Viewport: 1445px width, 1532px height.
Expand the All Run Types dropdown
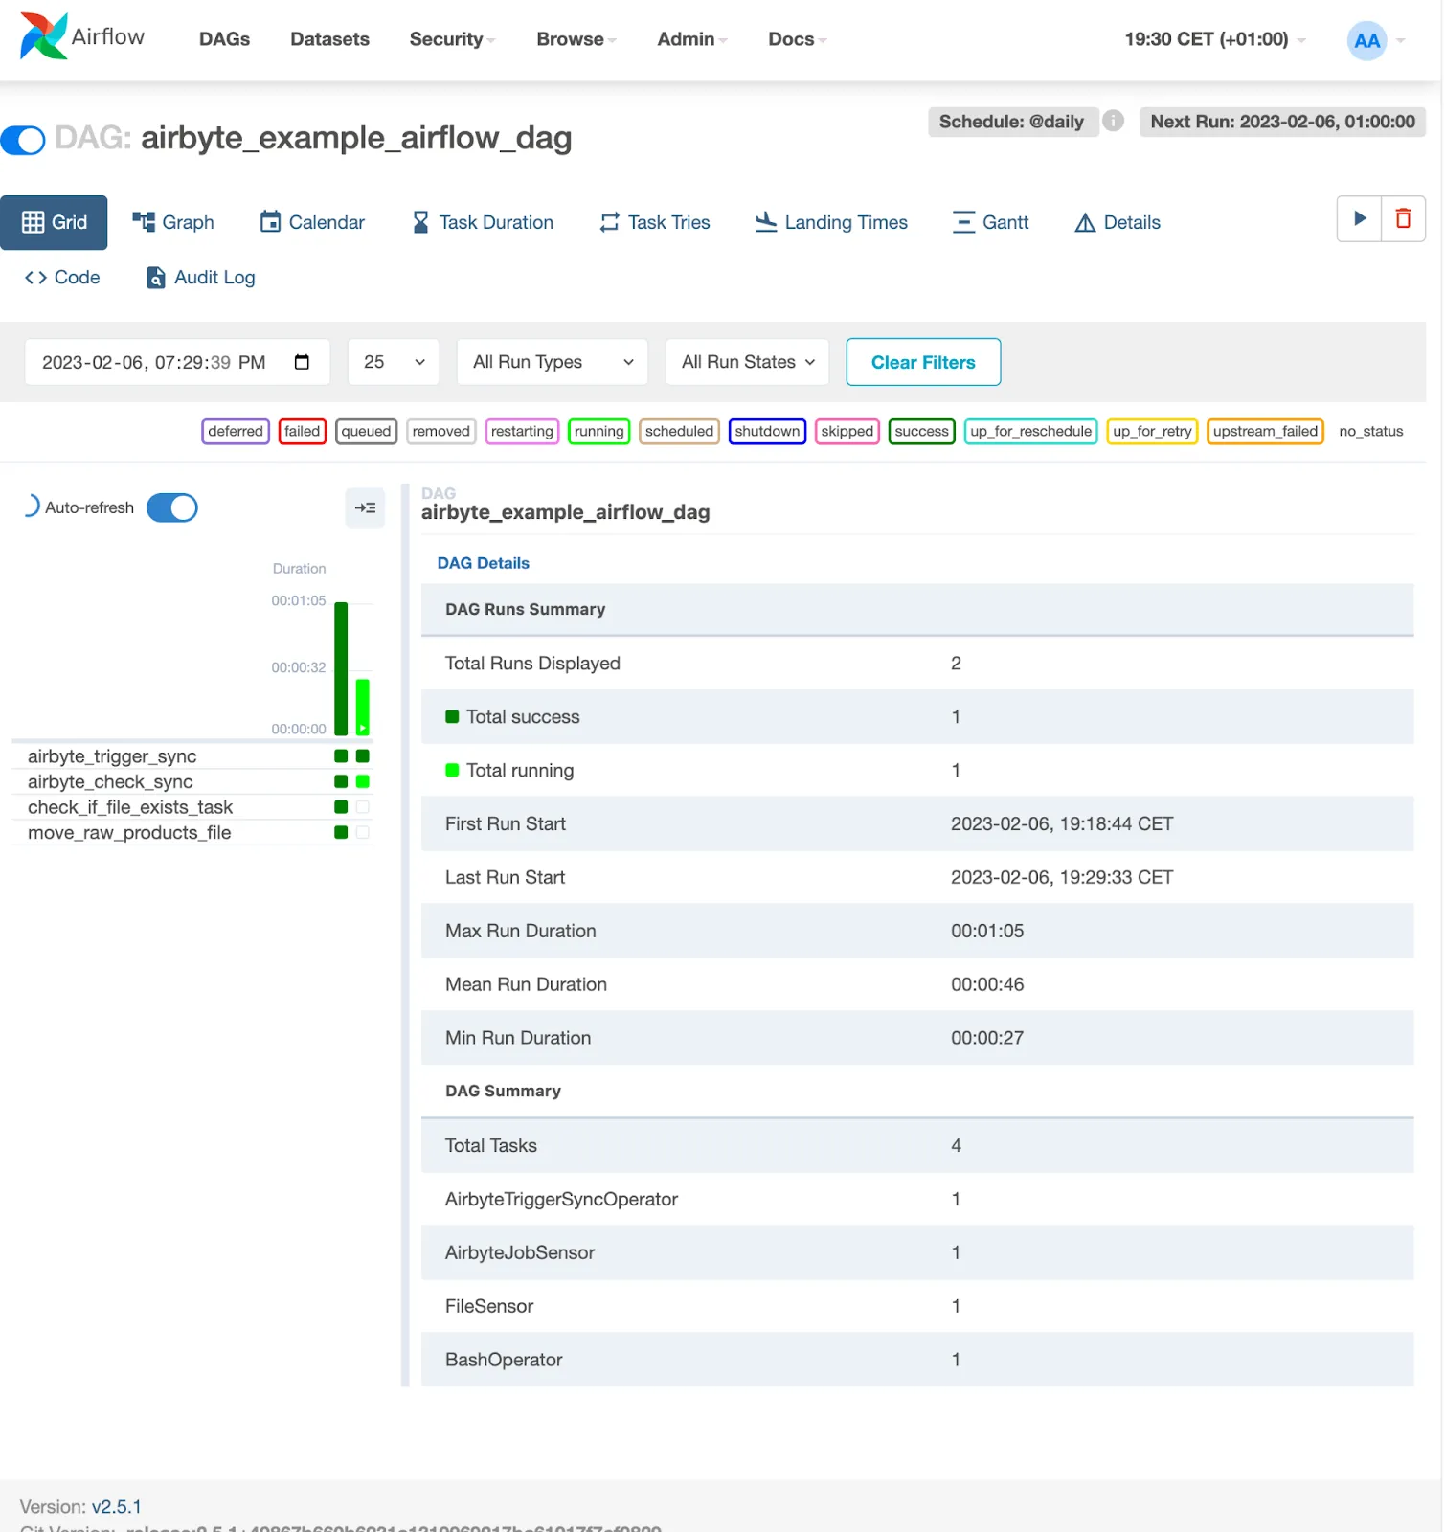(x=553, y=362)
